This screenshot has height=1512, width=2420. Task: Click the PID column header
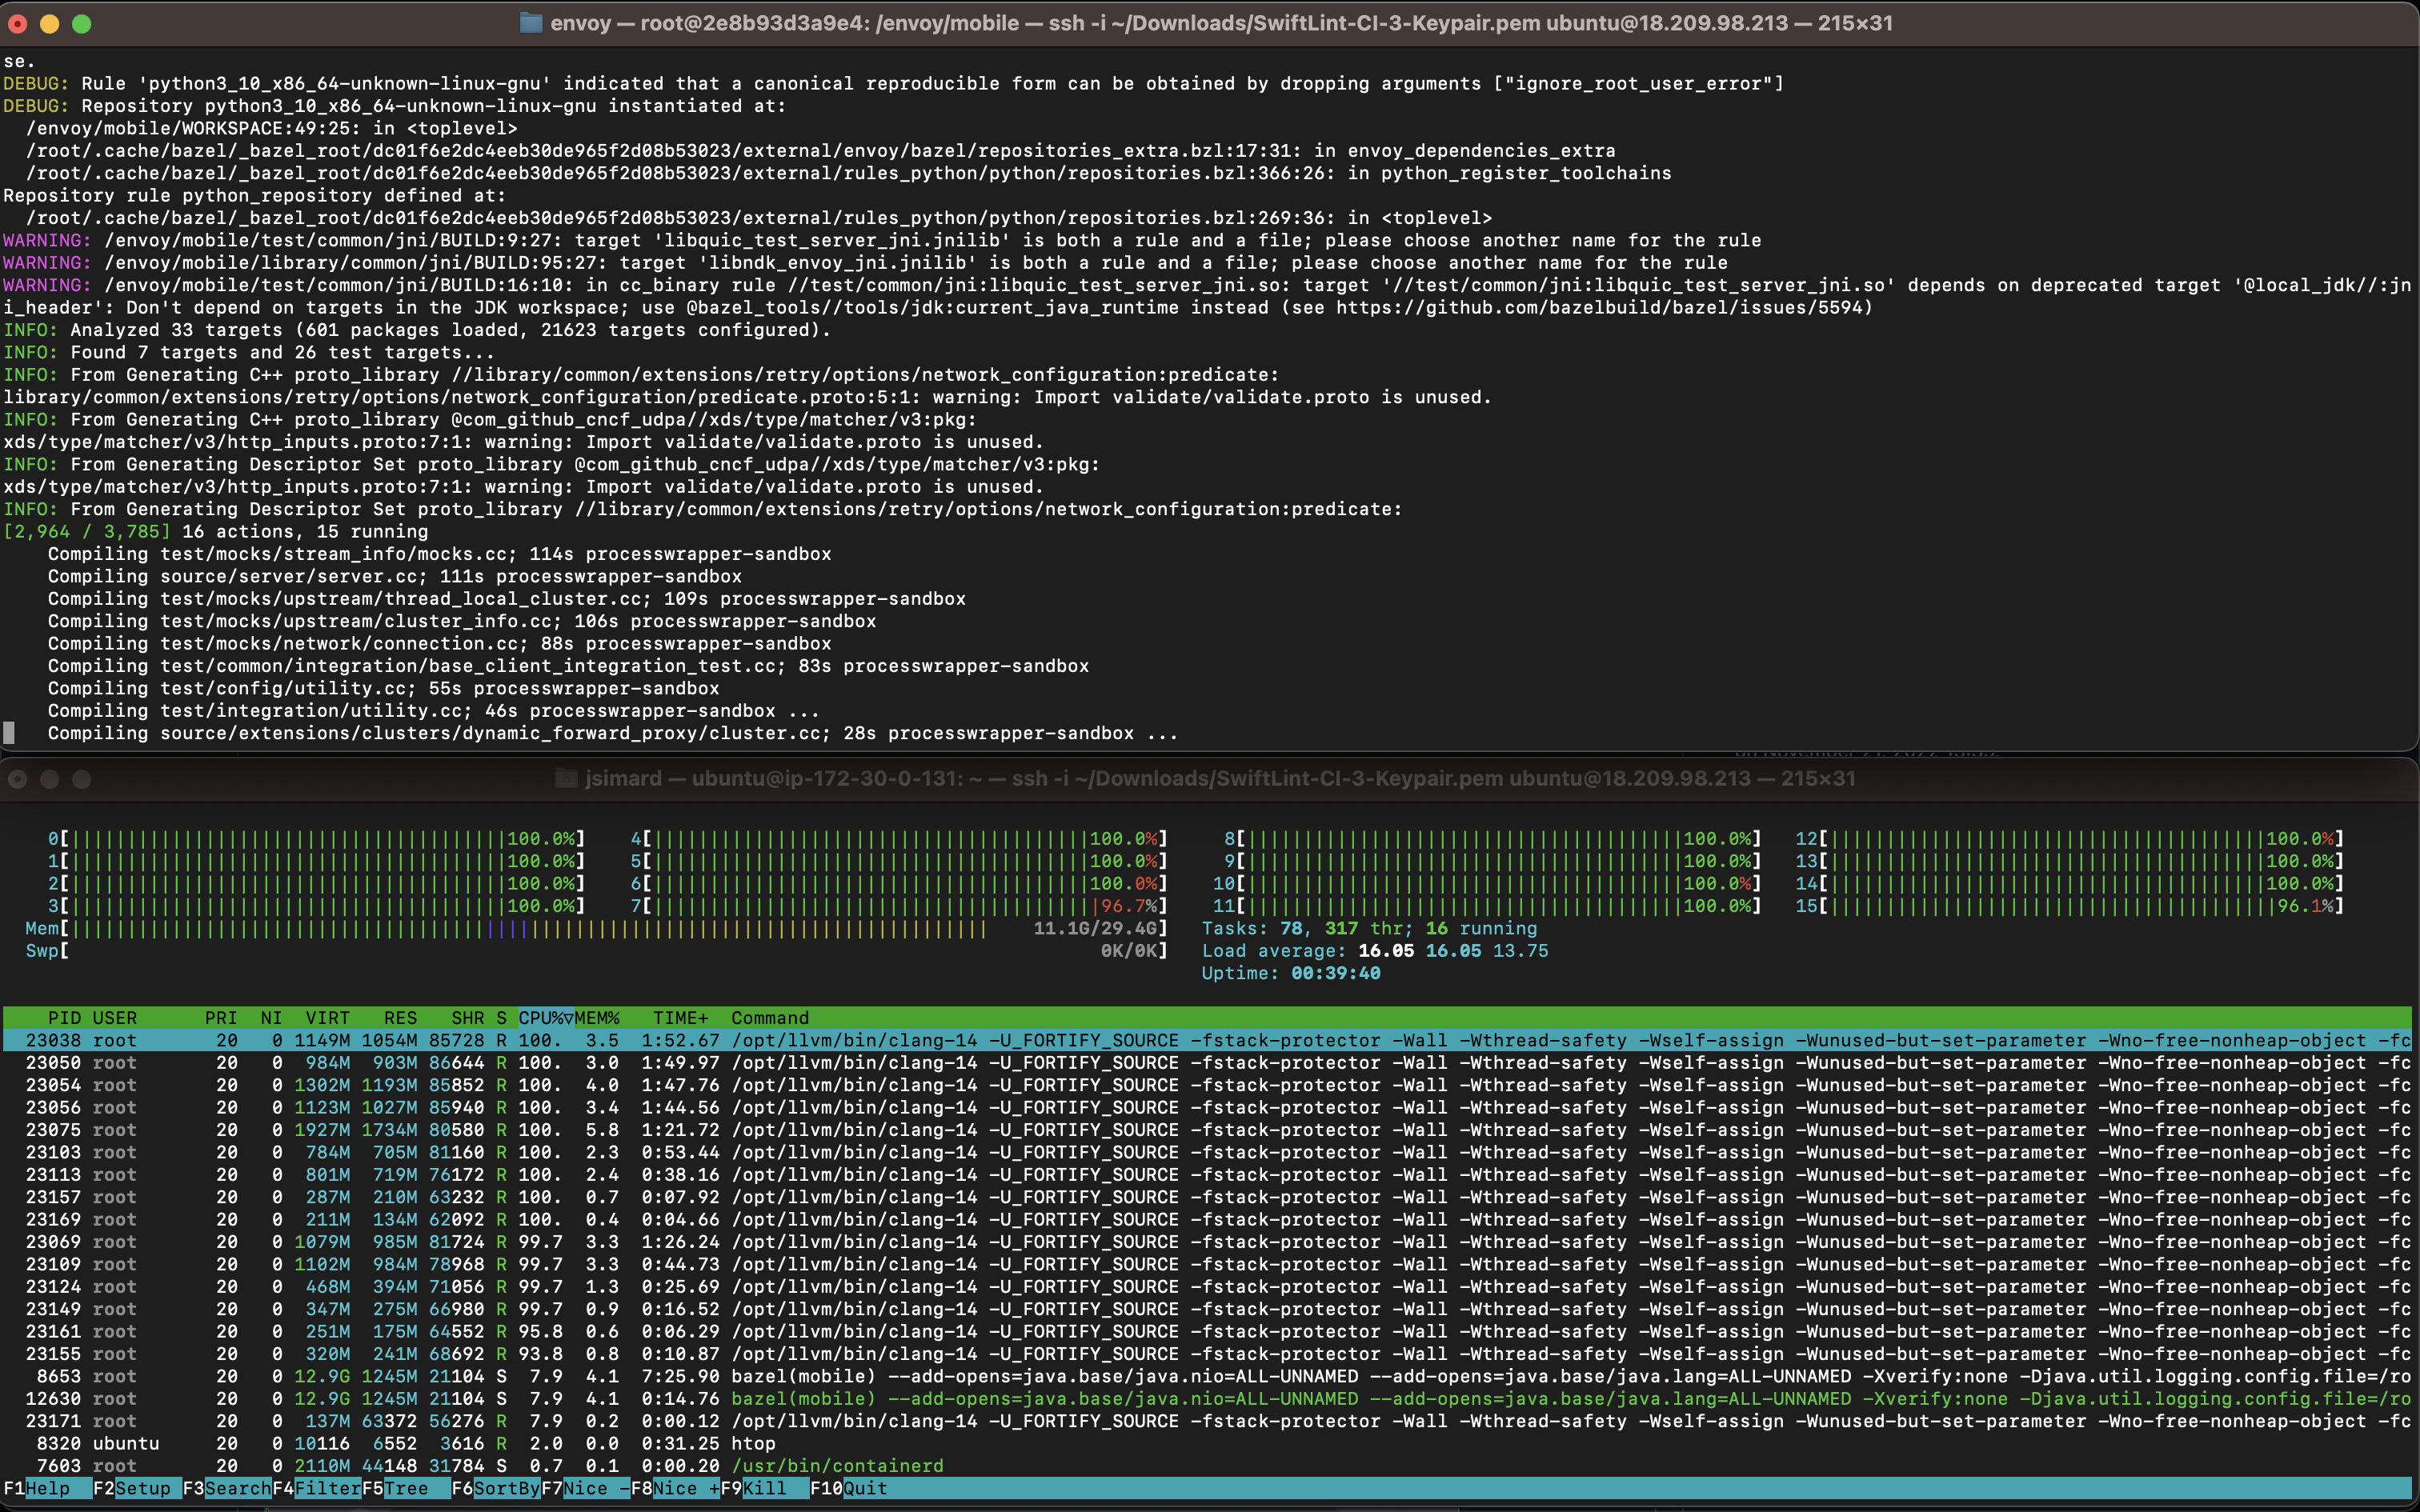coord(64,1018)
